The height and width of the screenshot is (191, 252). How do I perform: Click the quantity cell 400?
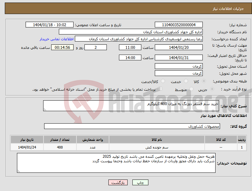click(60, 147)
